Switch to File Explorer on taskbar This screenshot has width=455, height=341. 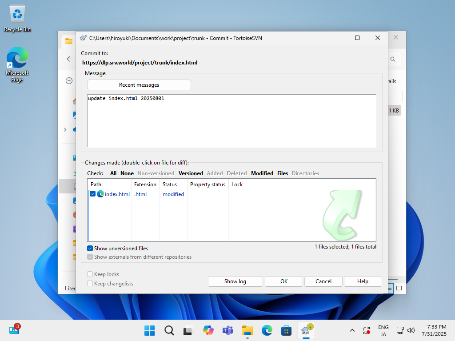coord(247,330)
